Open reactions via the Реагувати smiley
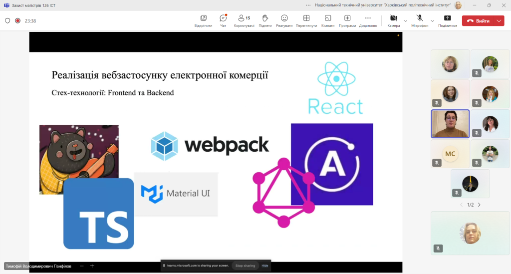This screenshot has height=274, width=511. [x=284, y=20]
